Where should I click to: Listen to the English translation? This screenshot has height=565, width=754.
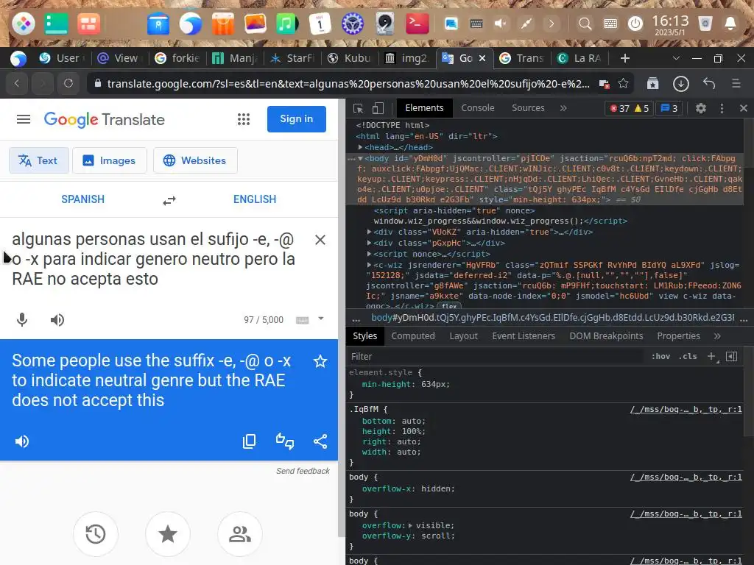point(21,441)
